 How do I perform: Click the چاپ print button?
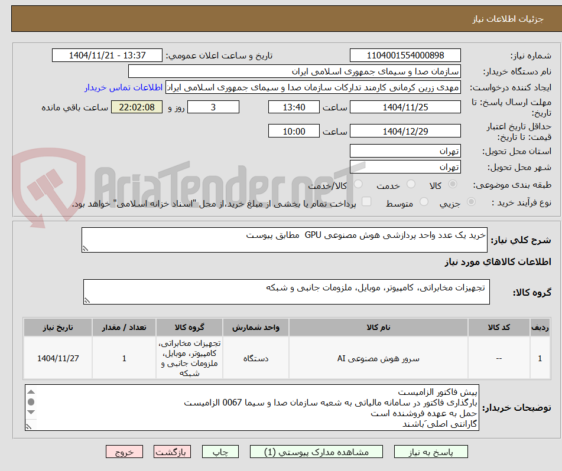[220, 452]
